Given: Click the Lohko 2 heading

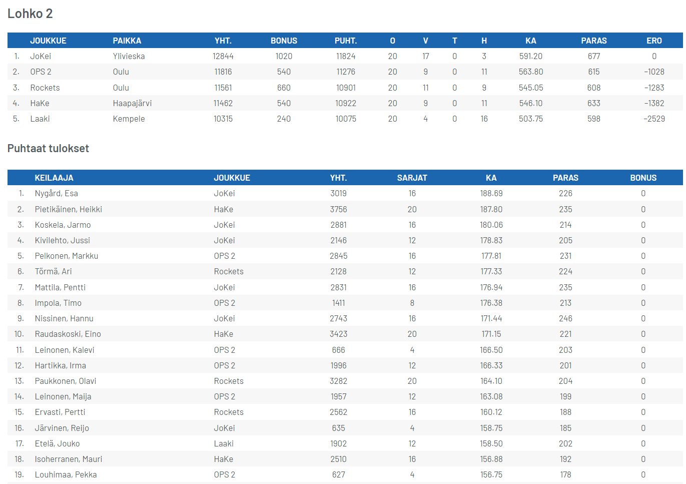Looking at the screenshot, I should pyautogui.click(x=30, y=14).
